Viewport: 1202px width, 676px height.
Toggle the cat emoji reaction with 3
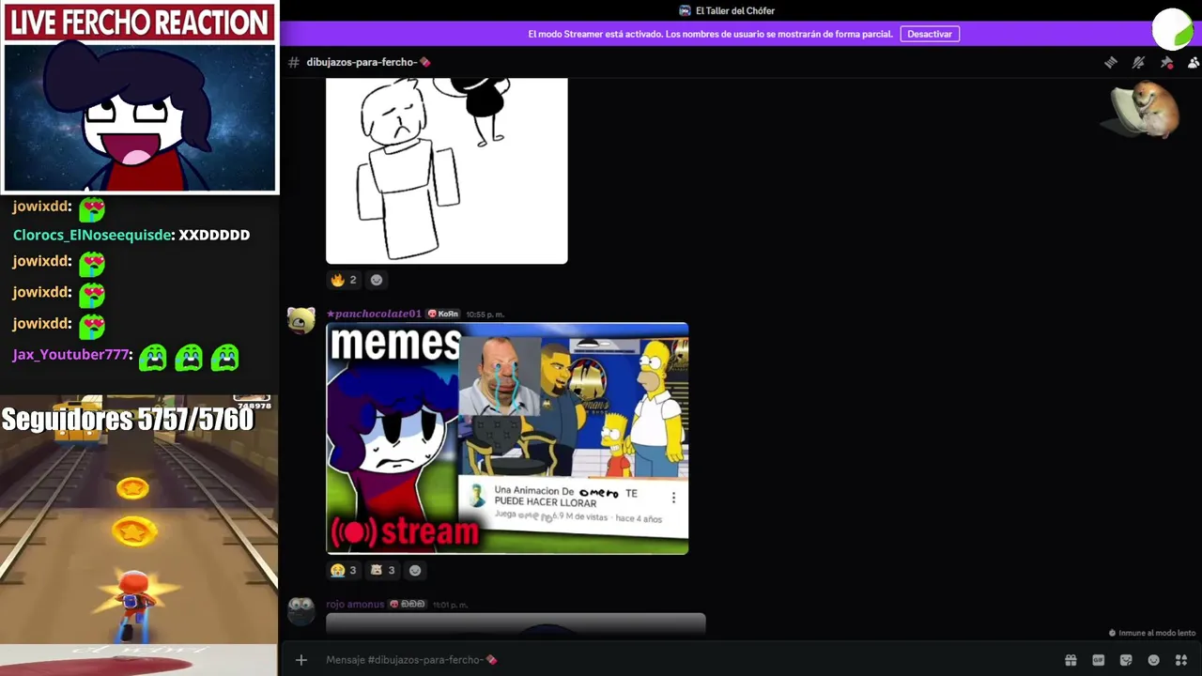pos(382,570)
